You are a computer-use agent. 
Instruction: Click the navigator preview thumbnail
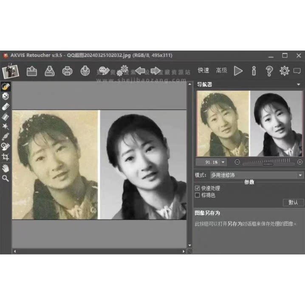click(x=249, y=124)
